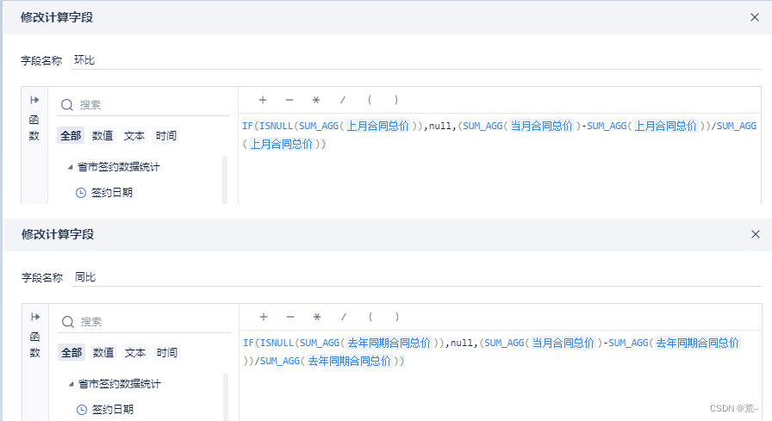Click first 去年同期合同总价 token inside ISNULL

[389, 343]
